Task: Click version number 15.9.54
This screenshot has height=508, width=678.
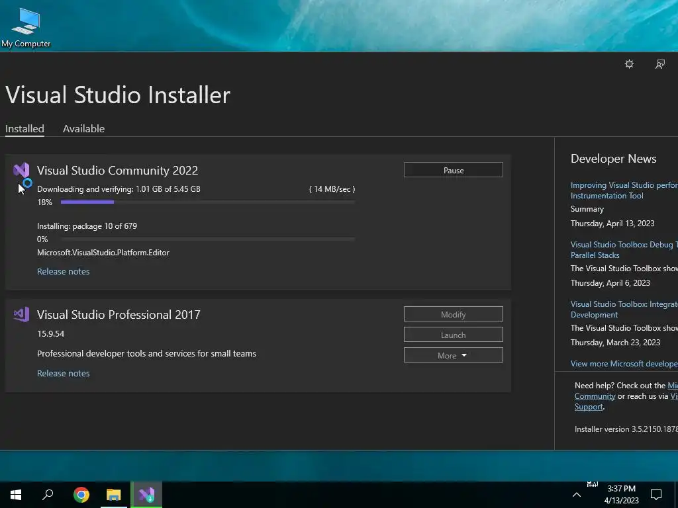Action: (50, 333)
